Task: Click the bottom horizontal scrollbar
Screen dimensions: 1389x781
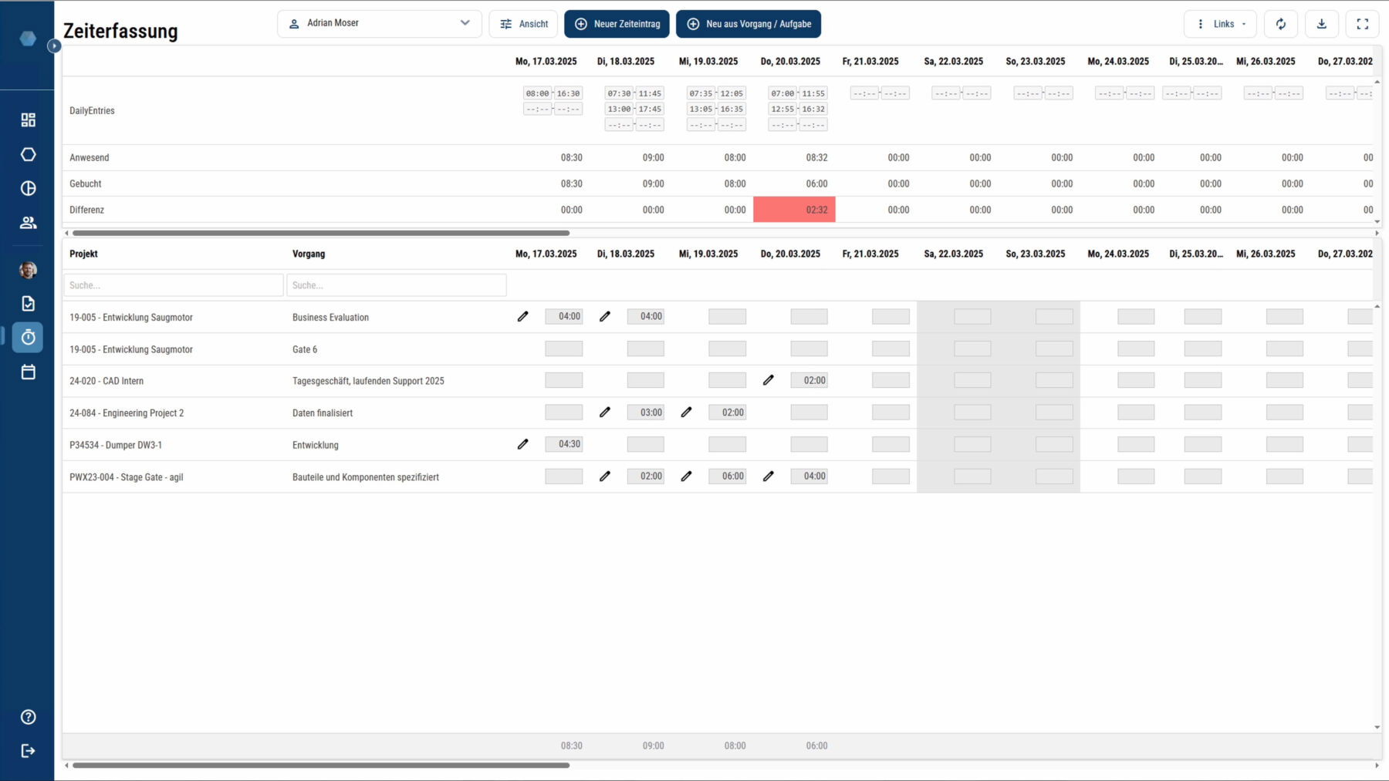Action: (x=321, y=765)
